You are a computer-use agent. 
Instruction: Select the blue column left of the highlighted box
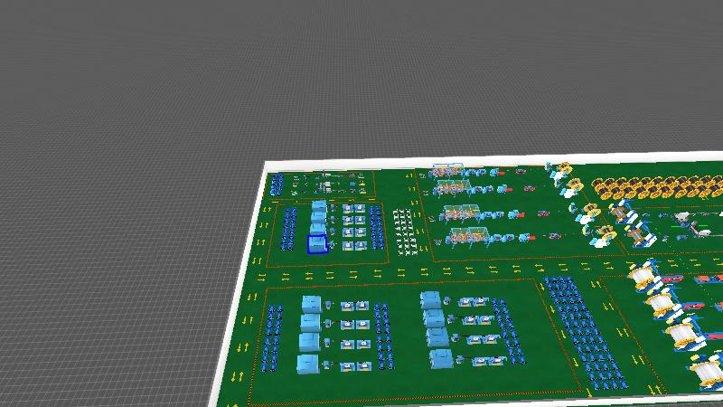(289, 229)
